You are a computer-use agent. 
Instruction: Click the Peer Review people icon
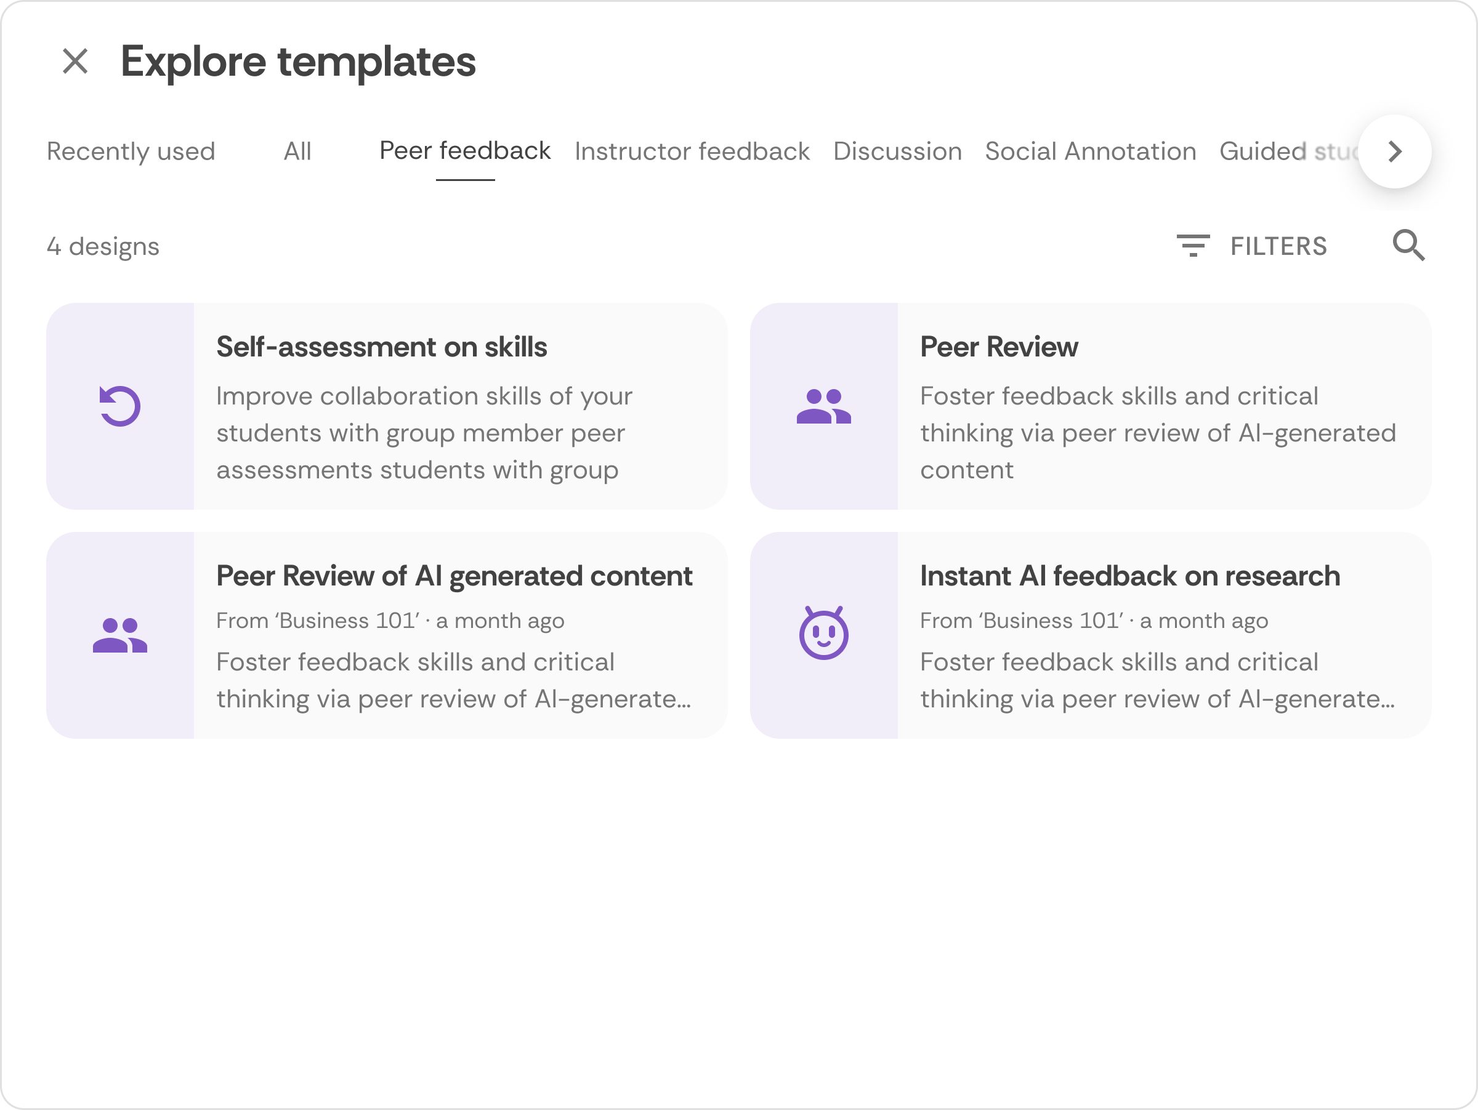[823, 406]
